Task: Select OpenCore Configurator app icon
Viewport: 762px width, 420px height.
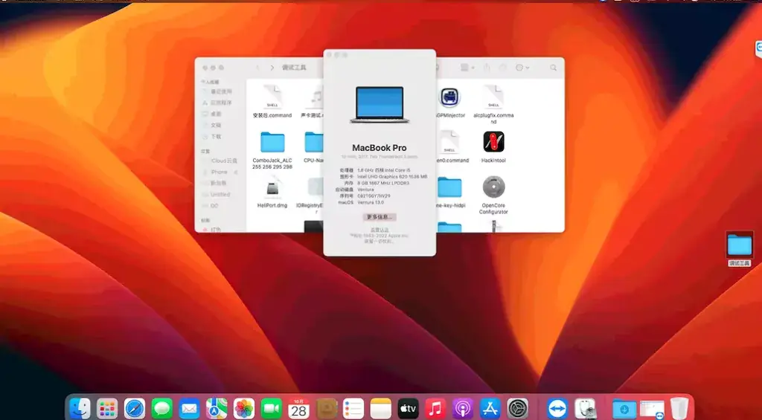Action: (493, 196)
